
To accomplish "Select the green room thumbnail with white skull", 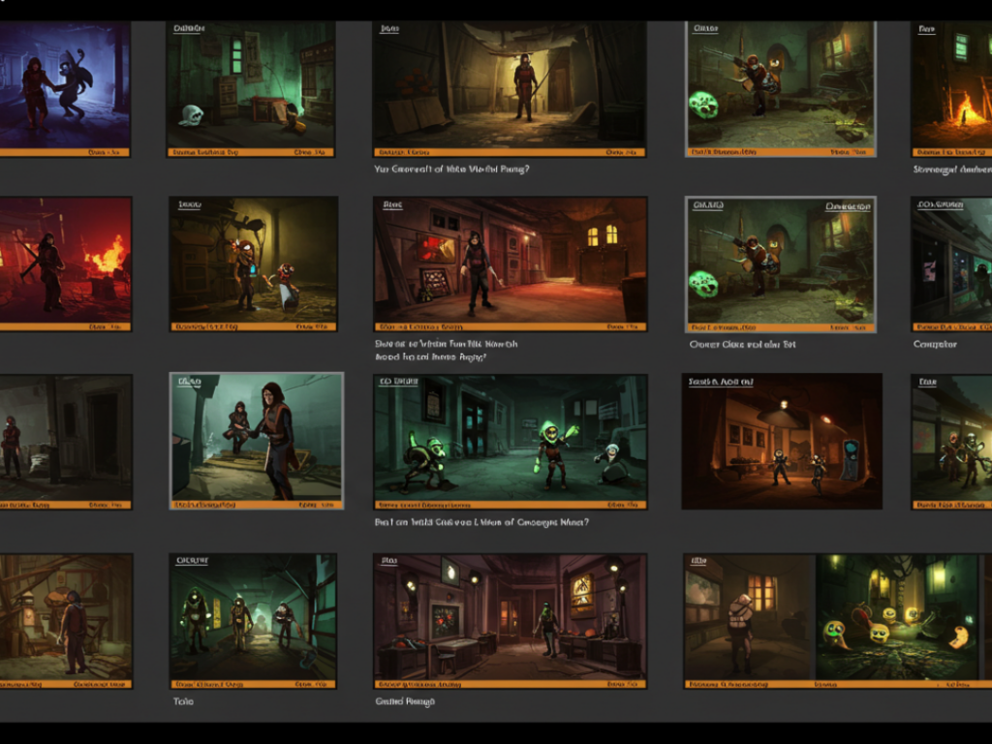I will tap(251, 88).
